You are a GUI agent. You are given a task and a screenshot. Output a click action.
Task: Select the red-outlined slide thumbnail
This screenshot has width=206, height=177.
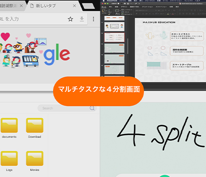coord(114,37)
